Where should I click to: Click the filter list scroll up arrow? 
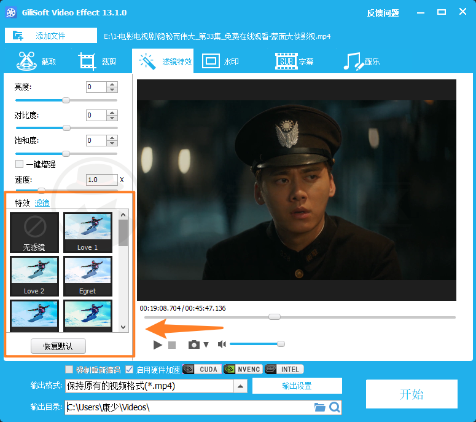pos(123,215)
